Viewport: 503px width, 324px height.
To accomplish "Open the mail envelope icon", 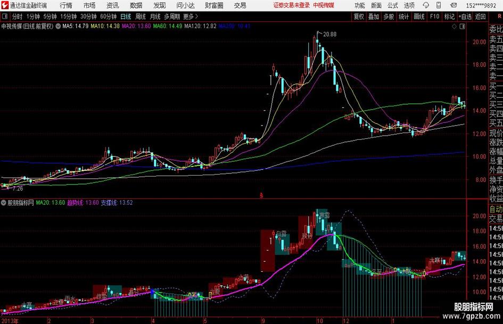I will pyautogui.click(x=453, y=5).
